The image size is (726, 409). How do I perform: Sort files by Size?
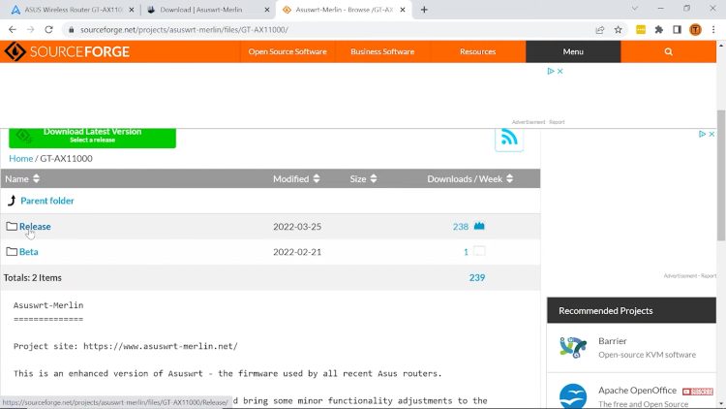tap(363, 178)
